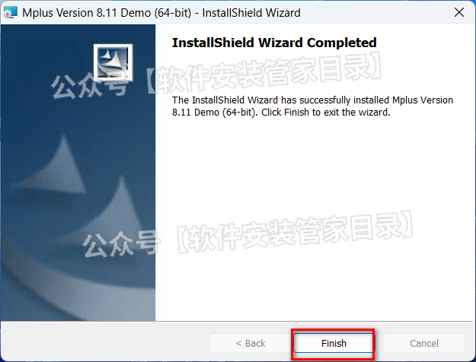Viewport: 476px width, 362px height.
Task: Click the horizontal divider above the buttons
Action: (x=237, y=321)
